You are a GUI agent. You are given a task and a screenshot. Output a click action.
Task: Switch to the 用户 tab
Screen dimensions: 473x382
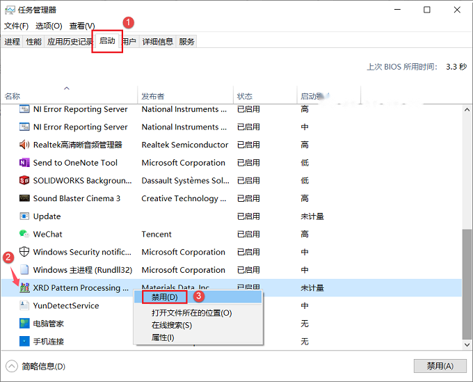pos(129,42)
